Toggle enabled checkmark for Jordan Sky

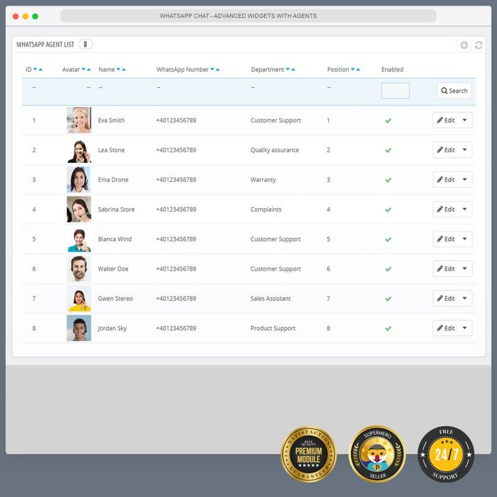point(388,329)
